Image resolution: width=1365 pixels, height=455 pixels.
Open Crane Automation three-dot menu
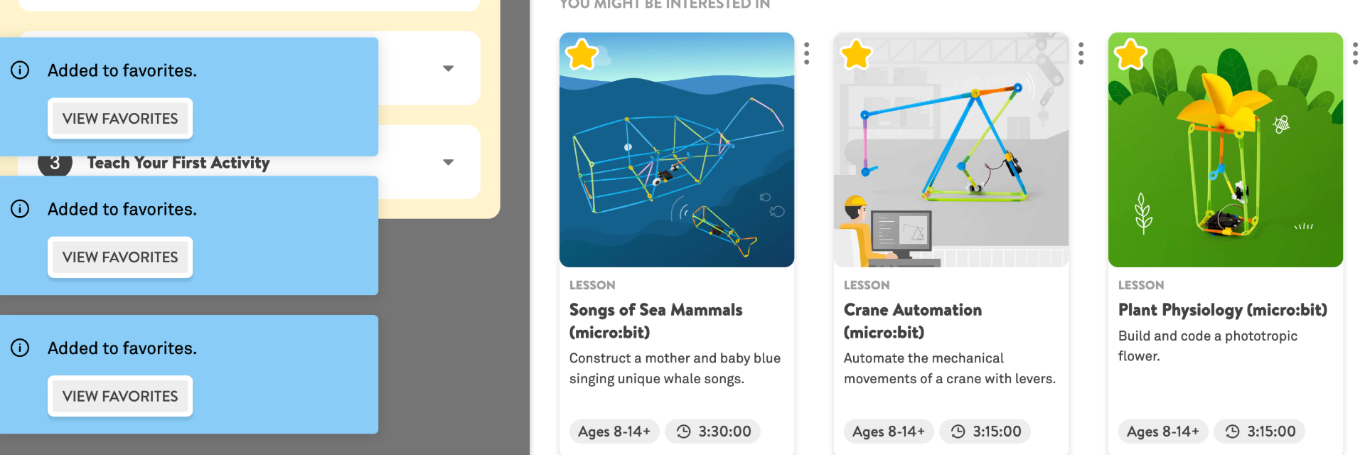1081,53
